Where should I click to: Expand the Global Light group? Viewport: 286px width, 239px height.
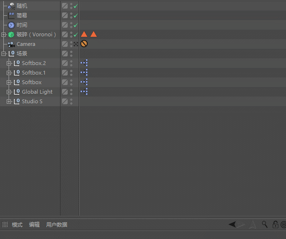tap(9, 92)
